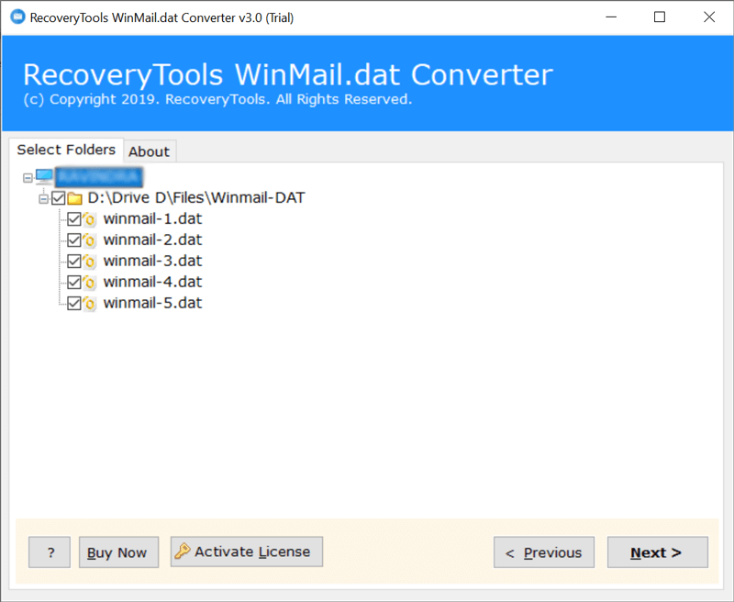Click the file icon beside winmail-3.dat
This screenshot has height=602, width=734.
point(89,262)
